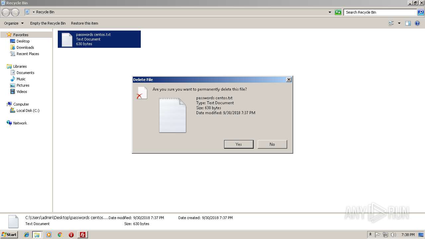Open Downloads folder in sidebar
Image resolution: width=425 pixels, height=239 pixels.
25,47
